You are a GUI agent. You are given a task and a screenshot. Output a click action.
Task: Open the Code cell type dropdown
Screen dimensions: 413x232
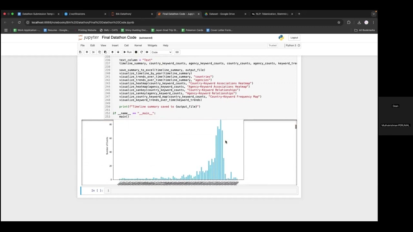(161, 52)
